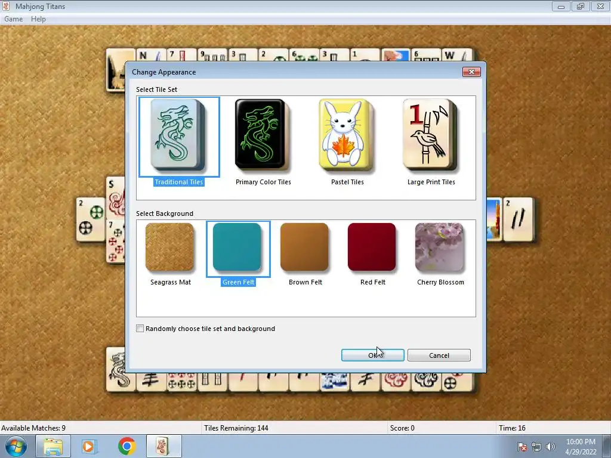Click the two-dot circle tile at left edge

point(91,219)
